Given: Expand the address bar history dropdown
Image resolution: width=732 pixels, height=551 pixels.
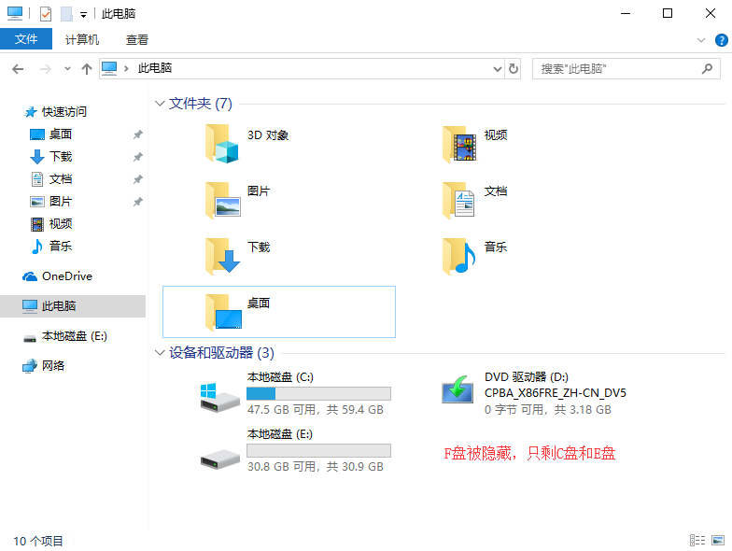Looking at the screenshot, I should 498,69.
